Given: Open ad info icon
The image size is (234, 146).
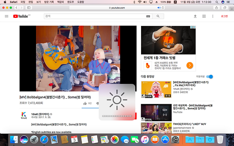Looking at the screenshot, I should [x=191, y=27].
